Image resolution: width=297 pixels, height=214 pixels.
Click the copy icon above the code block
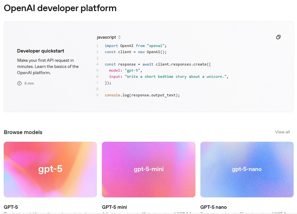[278, 37]
